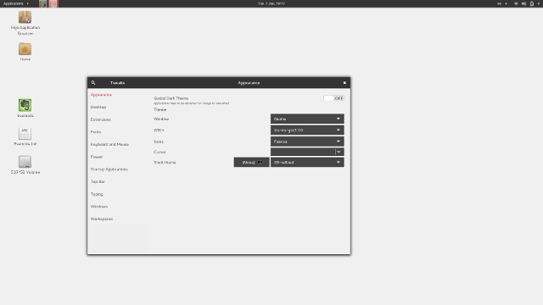Open the GTK+ theme dropdown
This screenshot has width=543, height=305.
point(307,130)
